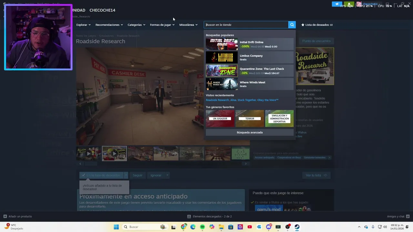The image size is (413, 232).
Task: Expand the Explorar dropdown menu
Action: point(83,25)
